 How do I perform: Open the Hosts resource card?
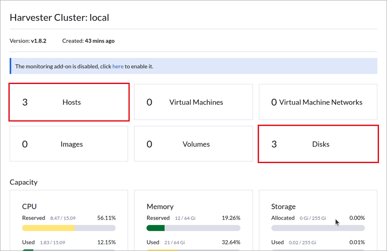coord(69,102)
